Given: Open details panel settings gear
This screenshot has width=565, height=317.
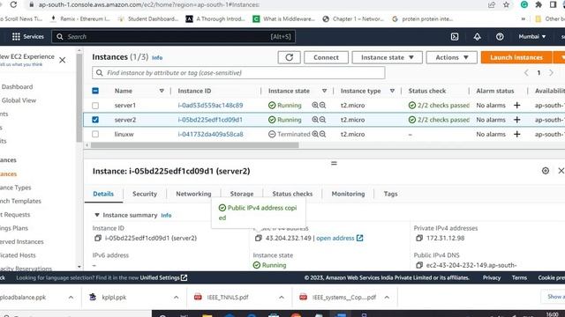Looking at the screenshot, I should (546, 171).
